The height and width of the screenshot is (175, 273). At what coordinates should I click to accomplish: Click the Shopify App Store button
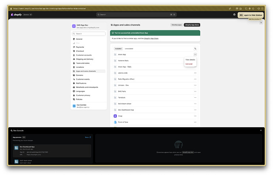click(x=192, y=25)
